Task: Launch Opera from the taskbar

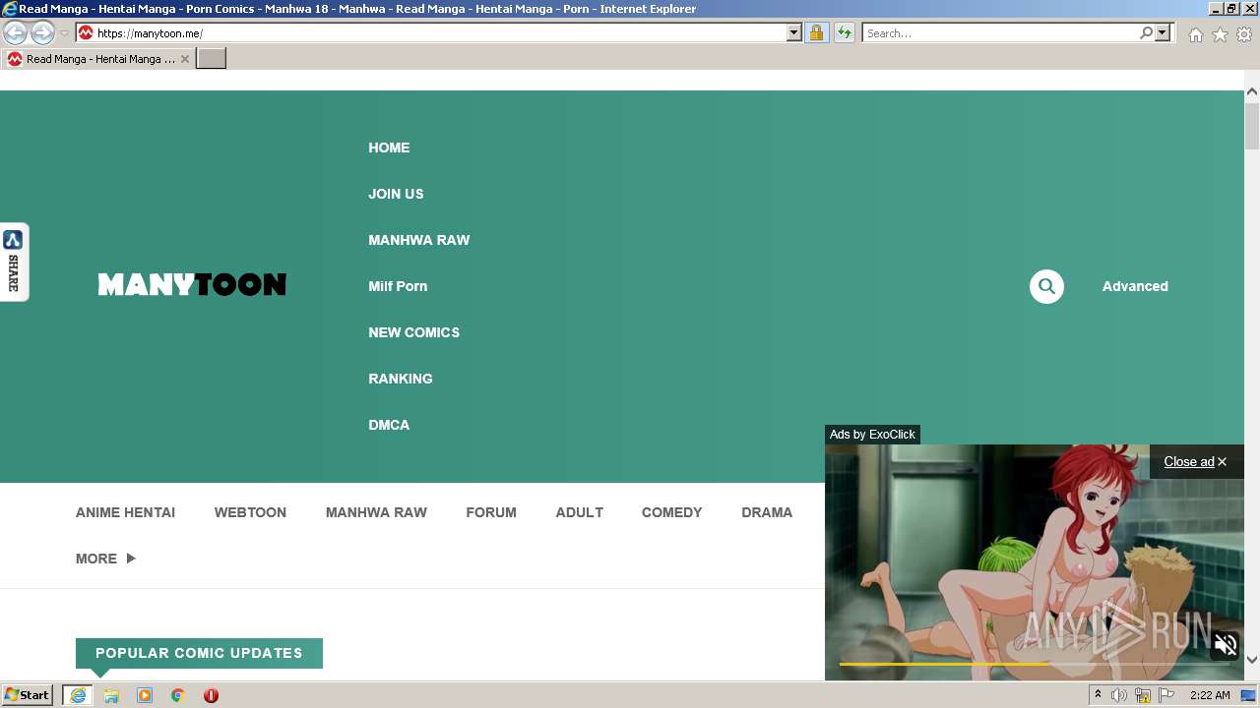Action: (x=211, y=695)
